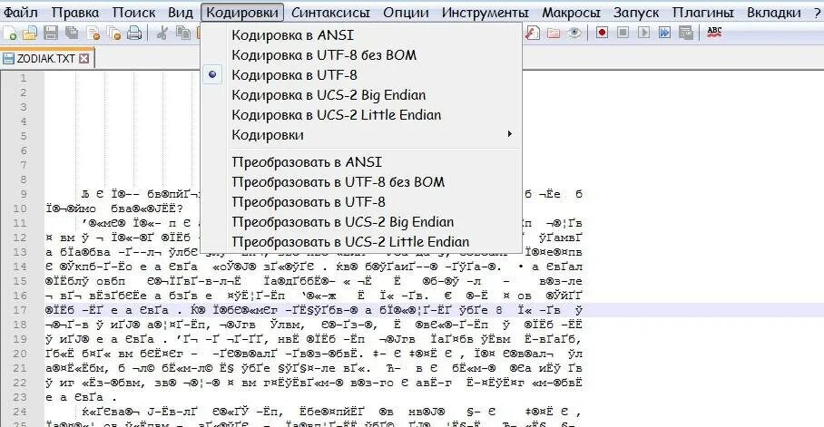This screenshot has width=824, height=427.
Task: Click the Open file toolbar icon
Action: tap(30, 33)
